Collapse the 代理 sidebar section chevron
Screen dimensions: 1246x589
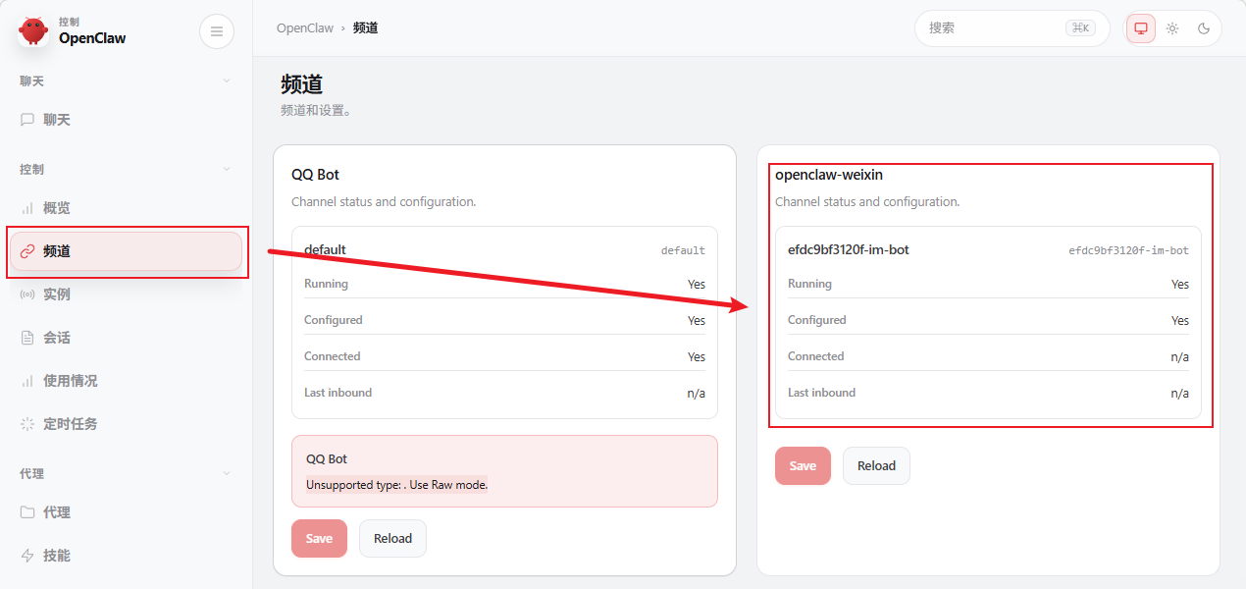pyautogui.click(x=227, y=473)
